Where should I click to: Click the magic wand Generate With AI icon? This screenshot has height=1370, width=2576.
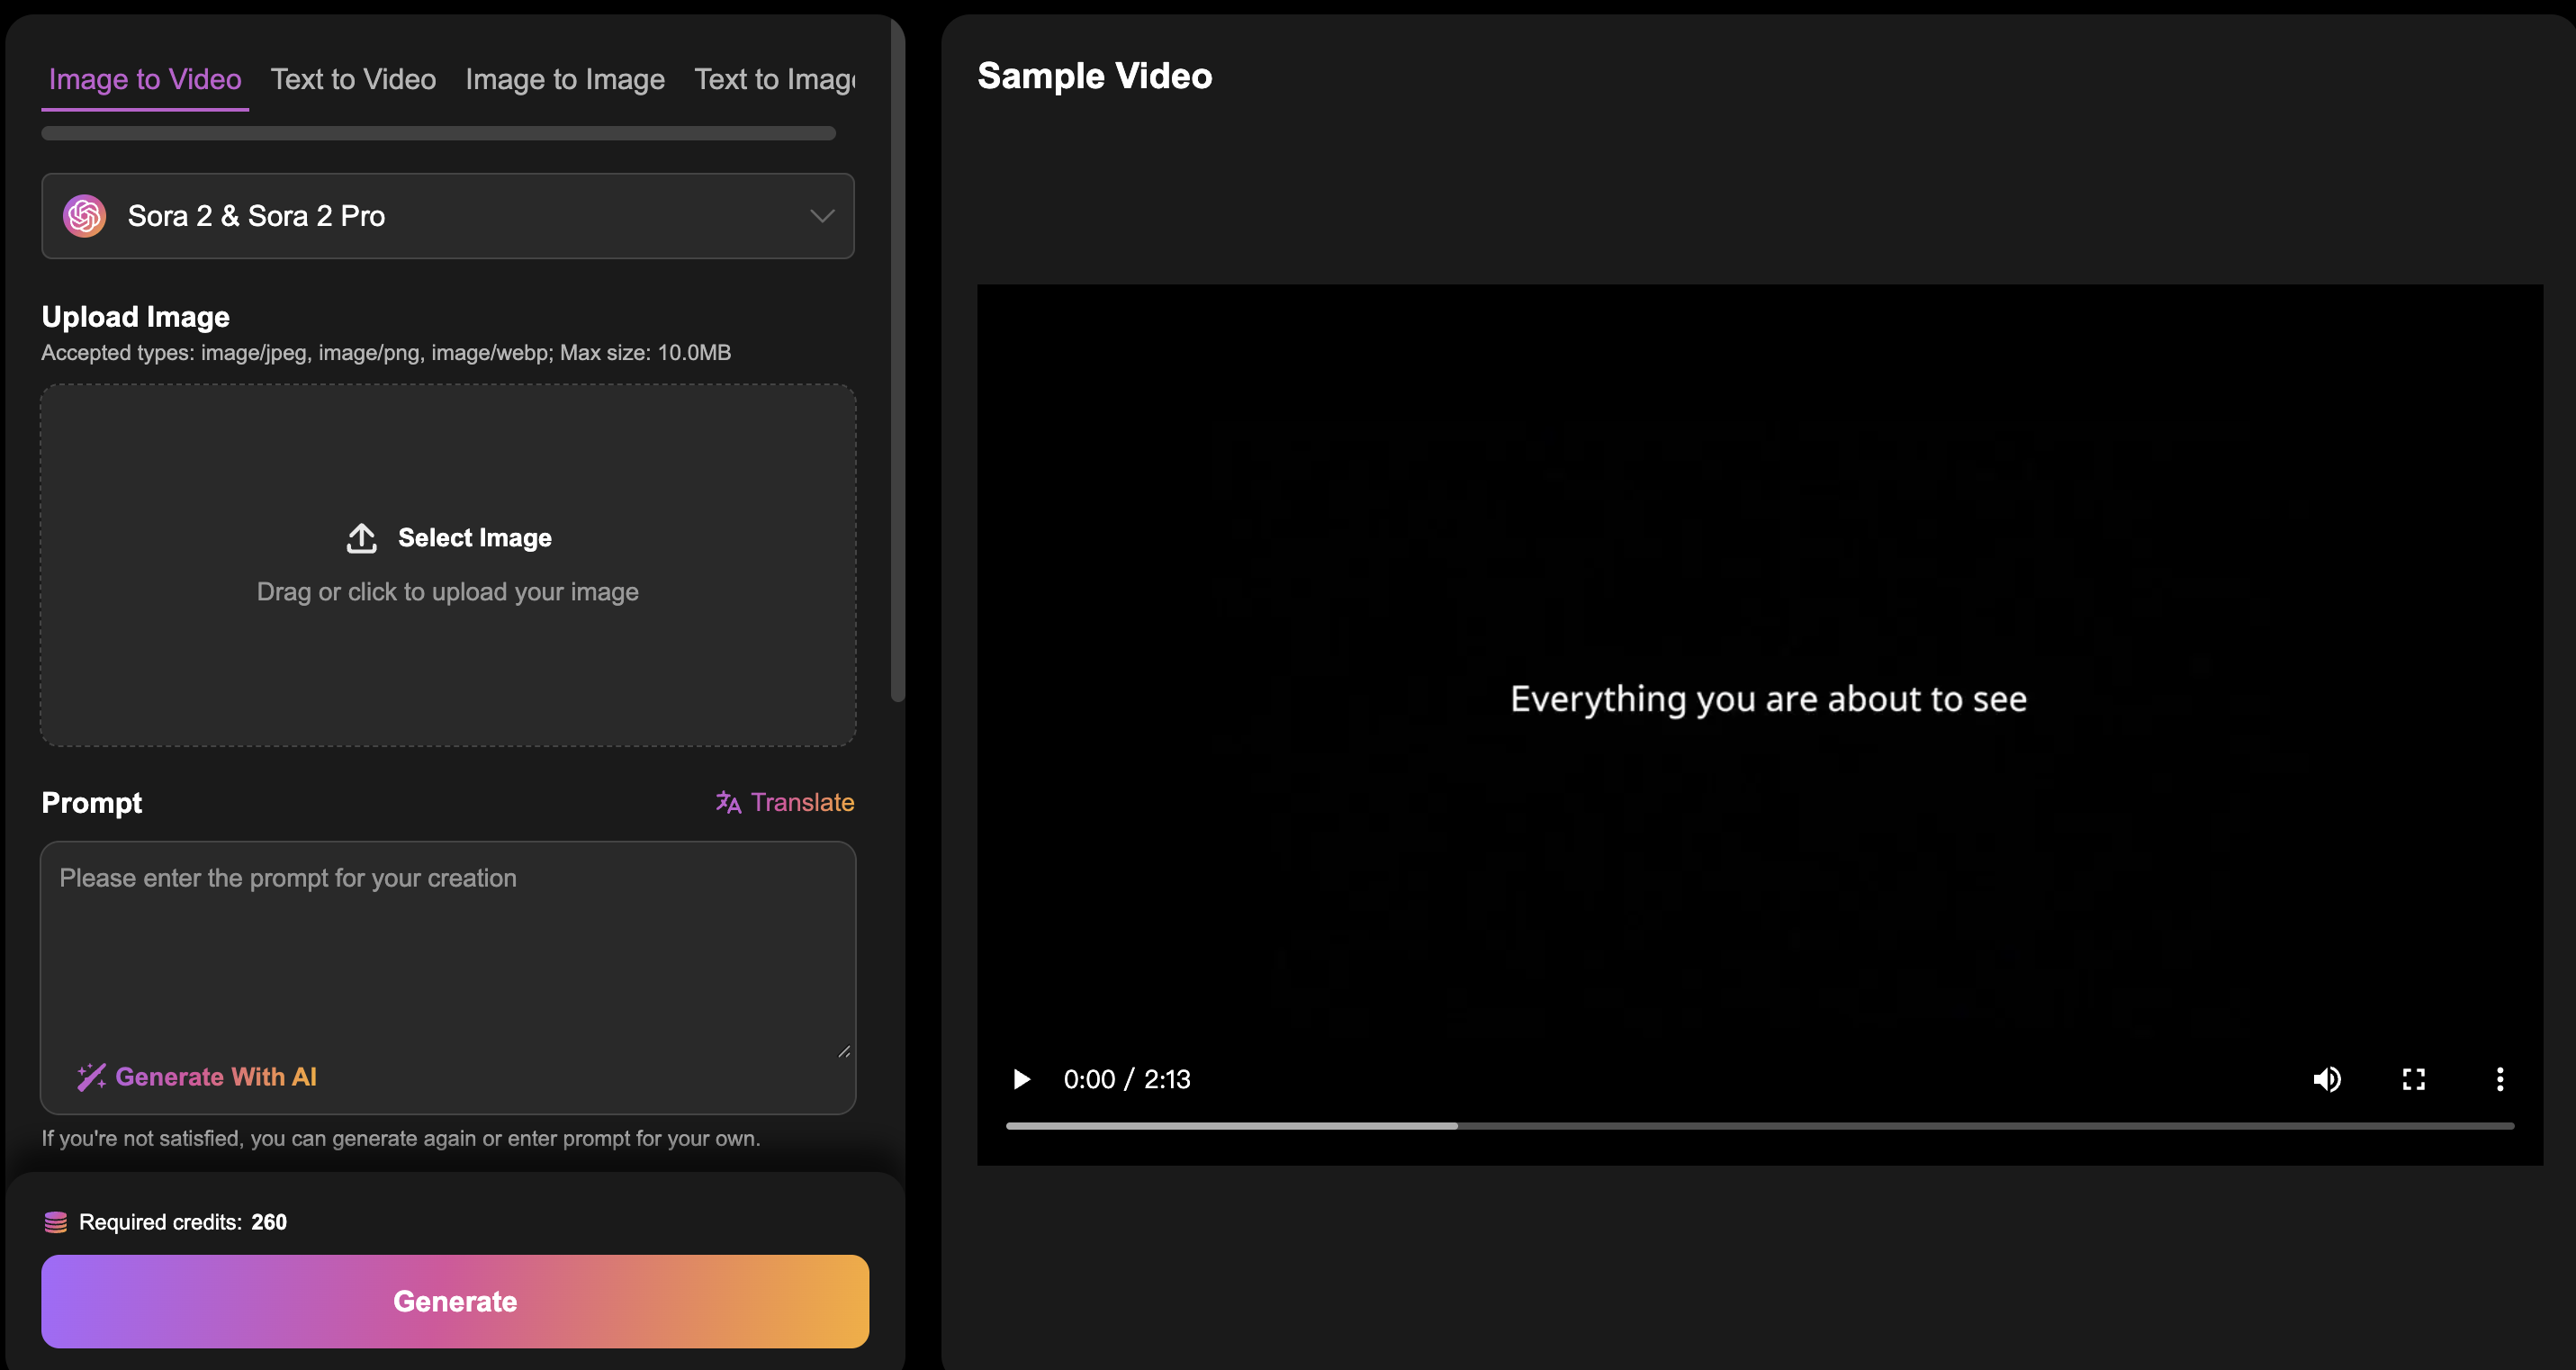(91, 1077)
